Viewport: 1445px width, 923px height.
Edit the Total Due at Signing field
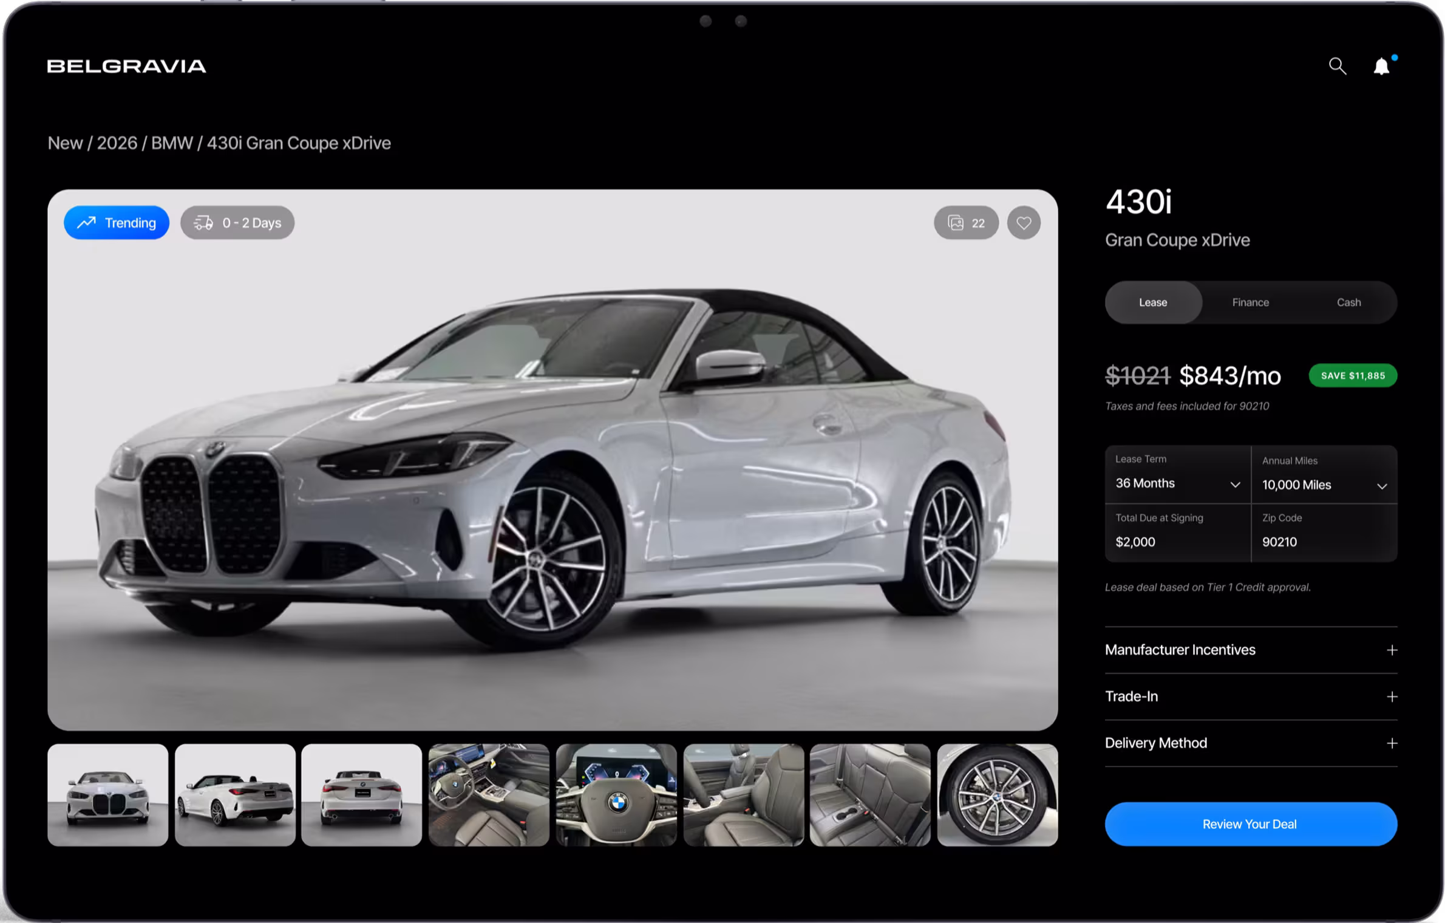(x=1178, y=533)
